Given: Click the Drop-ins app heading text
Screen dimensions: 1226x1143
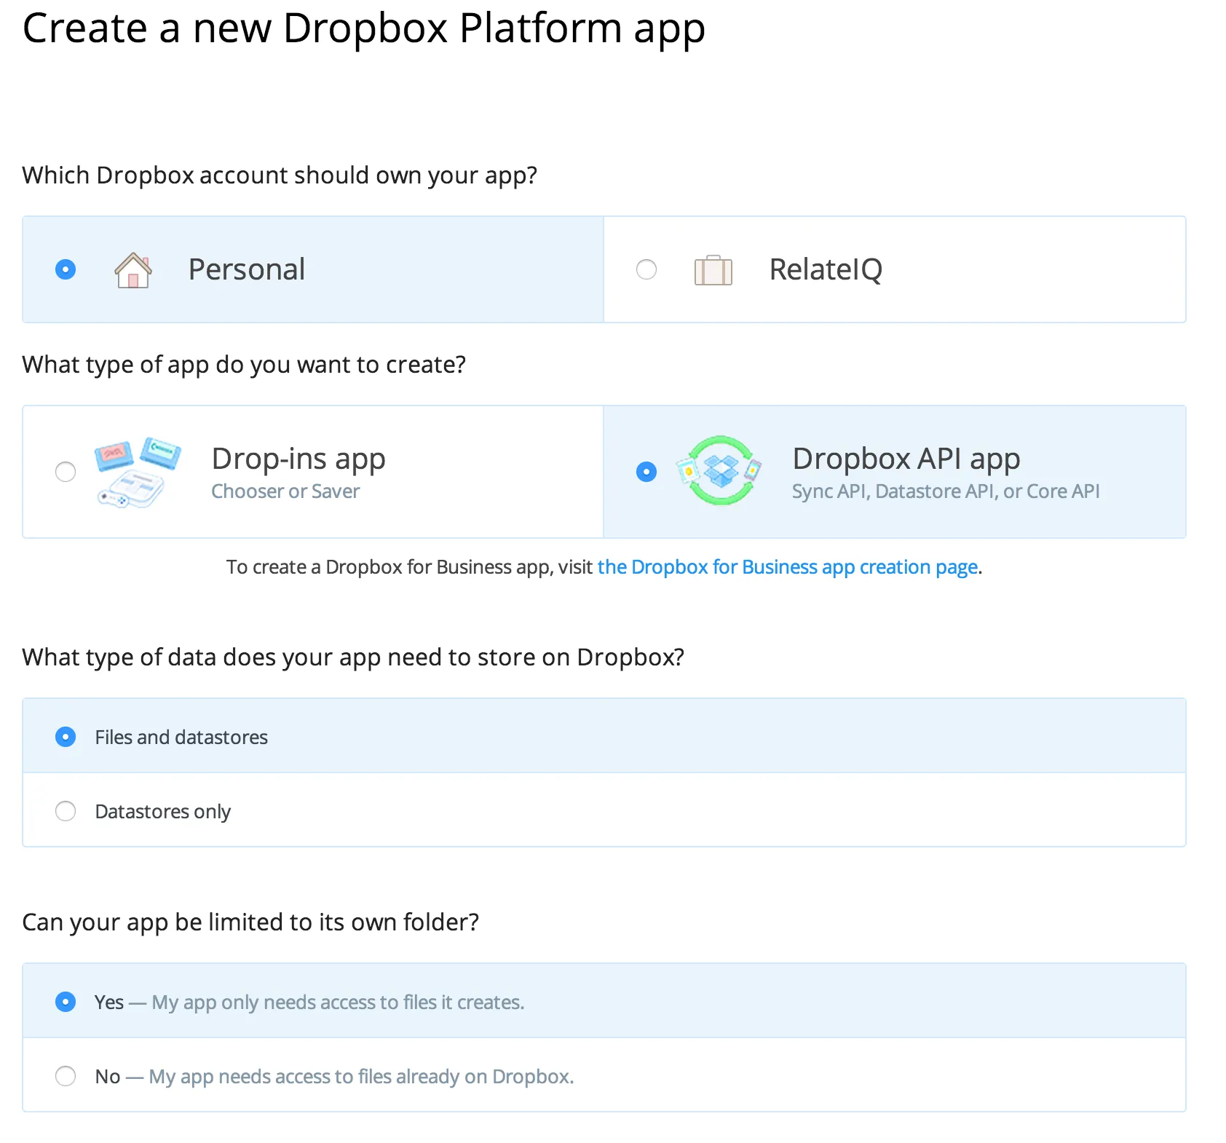Looking at the screenshot, I should click(298, 458).
